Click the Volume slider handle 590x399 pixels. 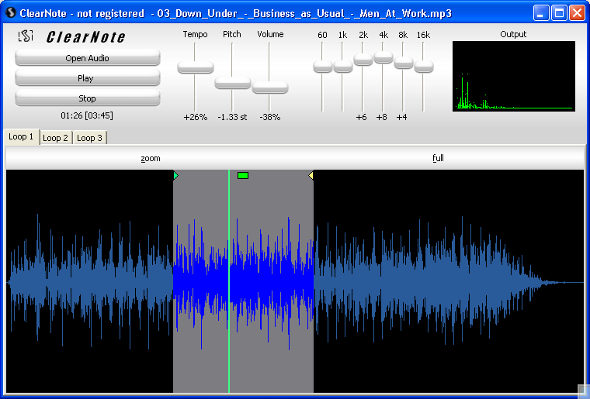coord(269,88)
